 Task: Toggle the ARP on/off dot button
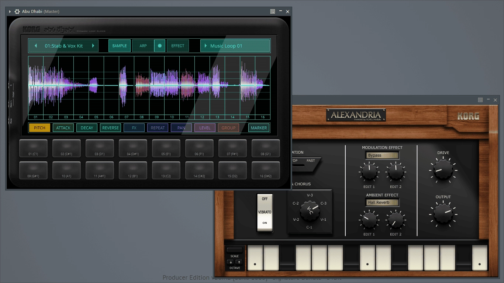[160, 46]
